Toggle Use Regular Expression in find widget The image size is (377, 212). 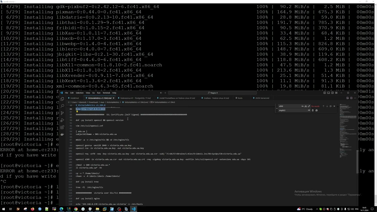coord(309,106)
